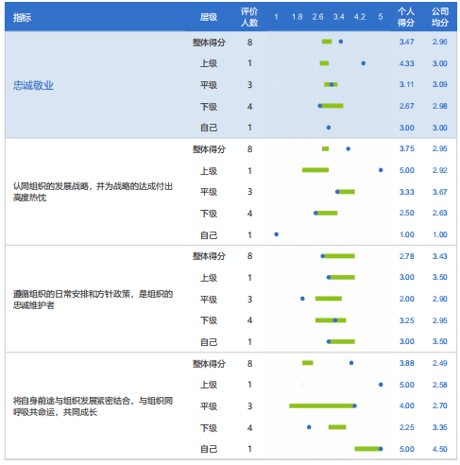460x465 pixels.
Task: Click the company average 3.09
Action: click(440, 84)
